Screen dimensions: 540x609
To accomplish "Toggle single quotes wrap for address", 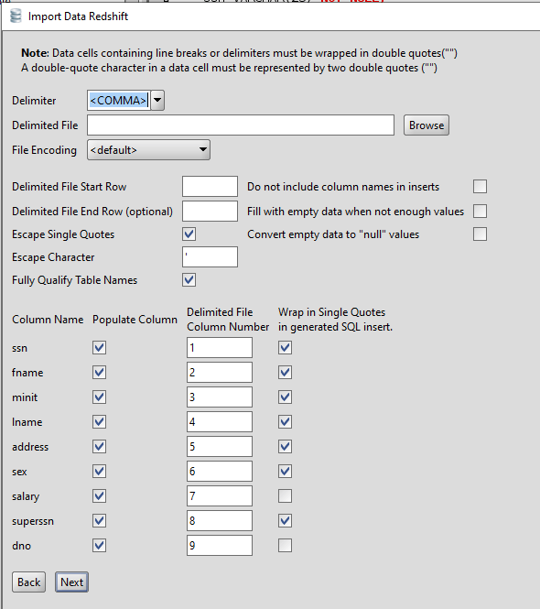I will tap(285, 447).
